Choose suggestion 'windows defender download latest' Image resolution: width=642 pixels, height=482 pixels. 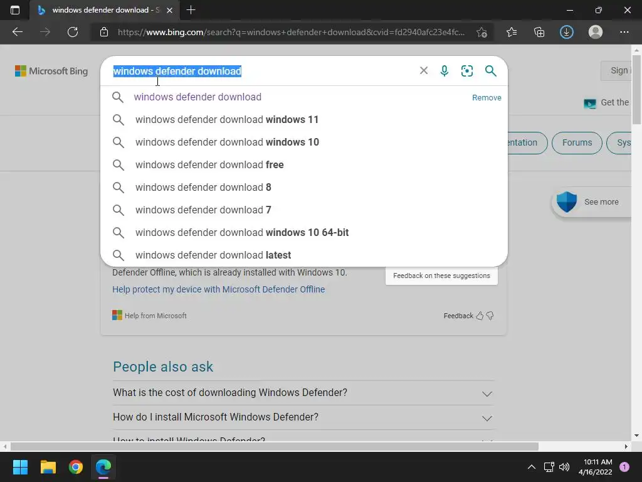pyautogui.click(x=304, y=255)
